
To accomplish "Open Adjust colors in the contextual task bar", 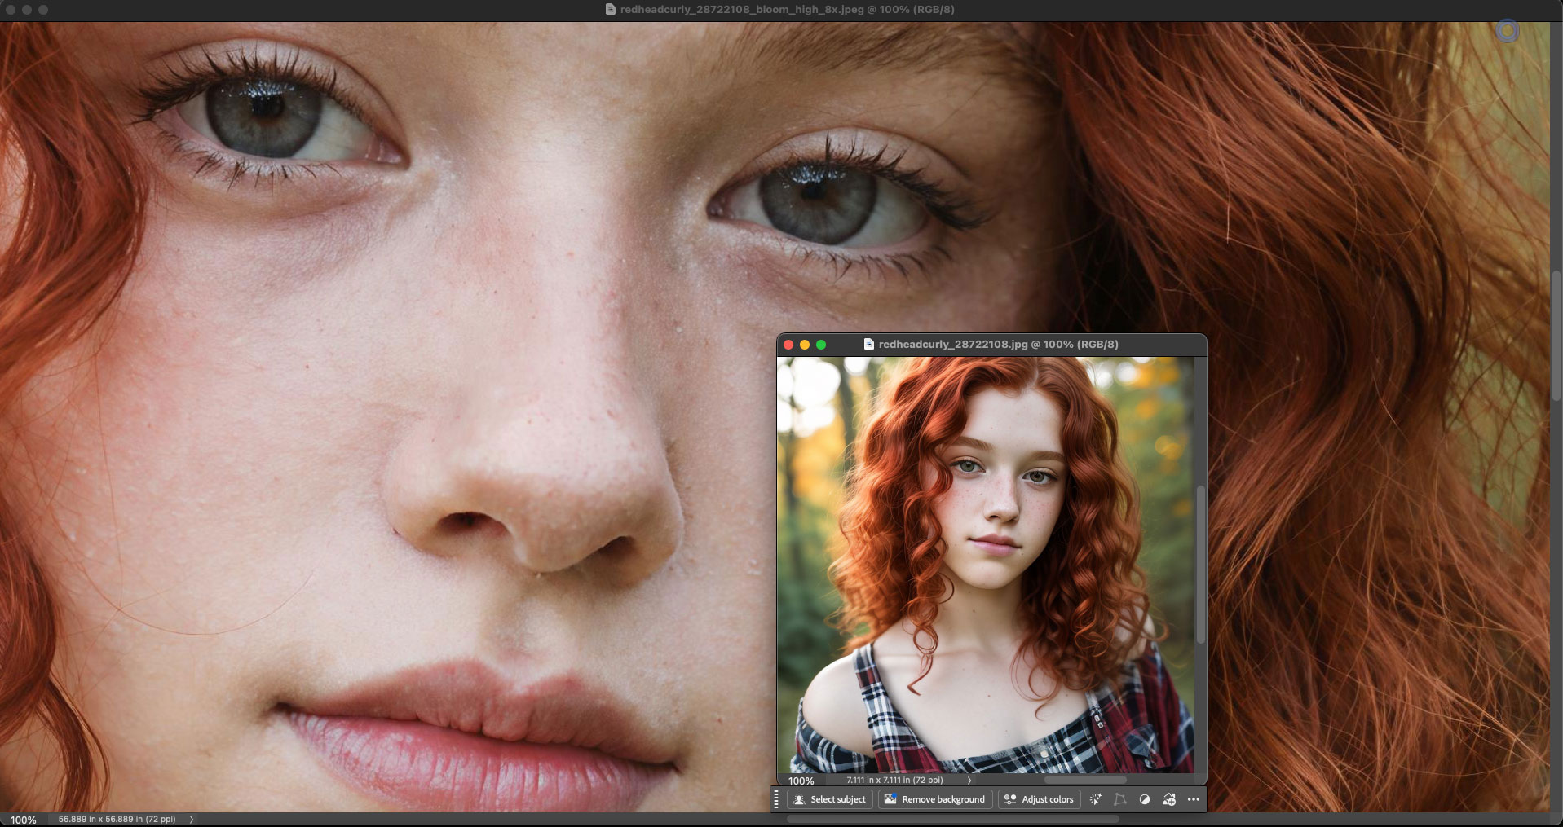I will (1039, 799).
